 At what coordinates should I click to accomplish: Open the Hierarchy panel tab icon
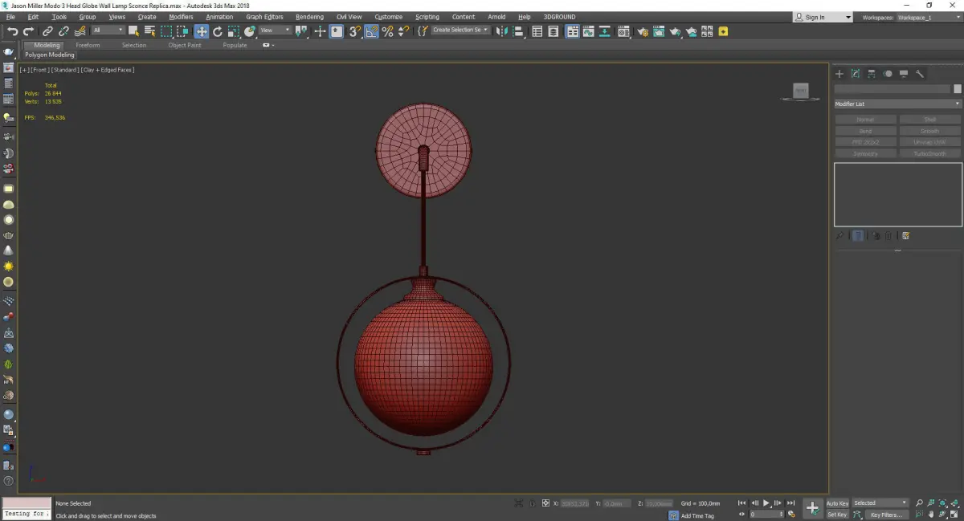[x=872, y=74]
